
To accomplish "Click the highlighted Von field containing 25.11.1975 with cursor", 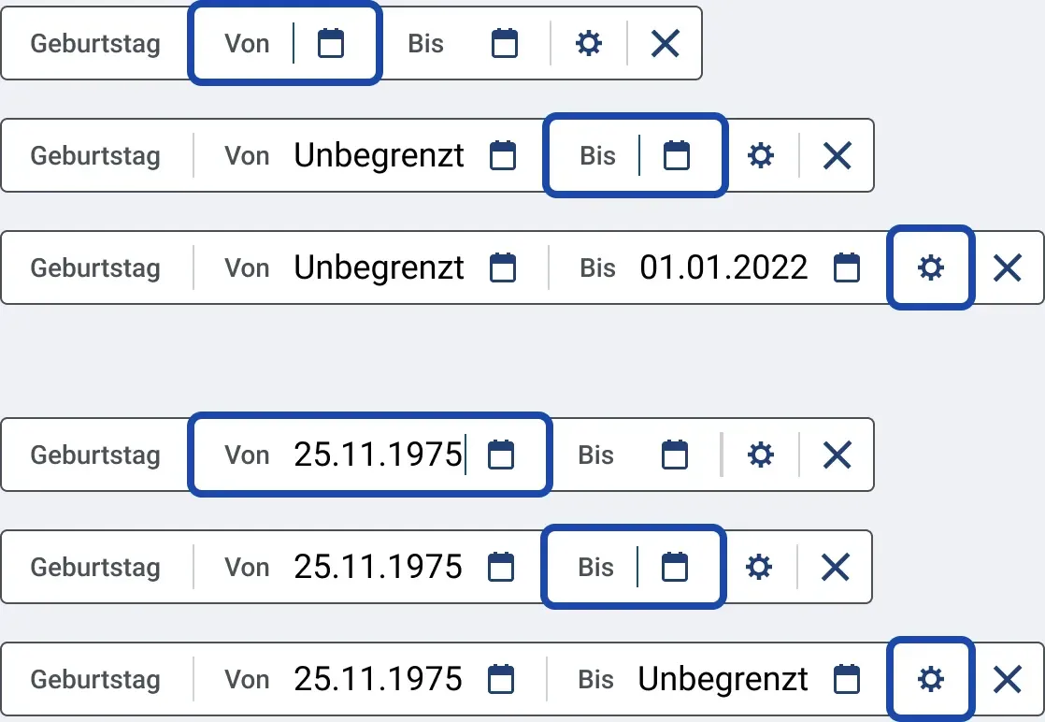I will point(370,455).
